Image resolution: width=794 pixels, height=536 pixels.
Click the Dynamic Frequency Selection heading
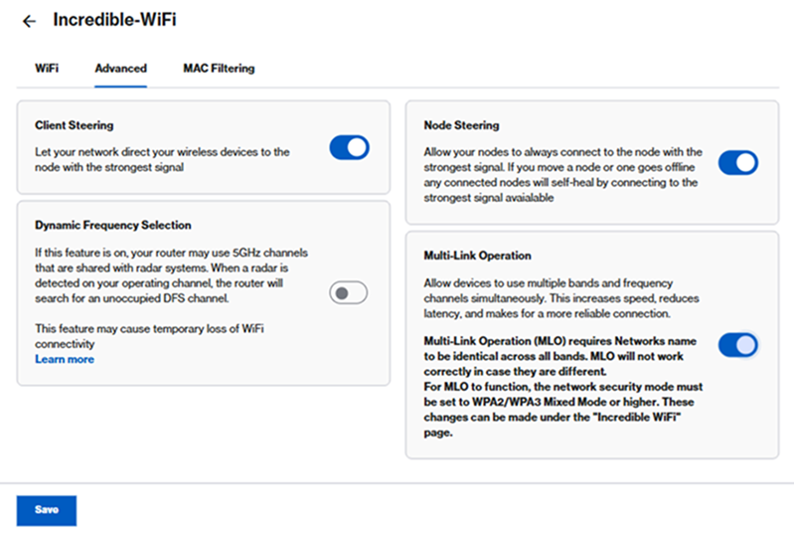112,226
